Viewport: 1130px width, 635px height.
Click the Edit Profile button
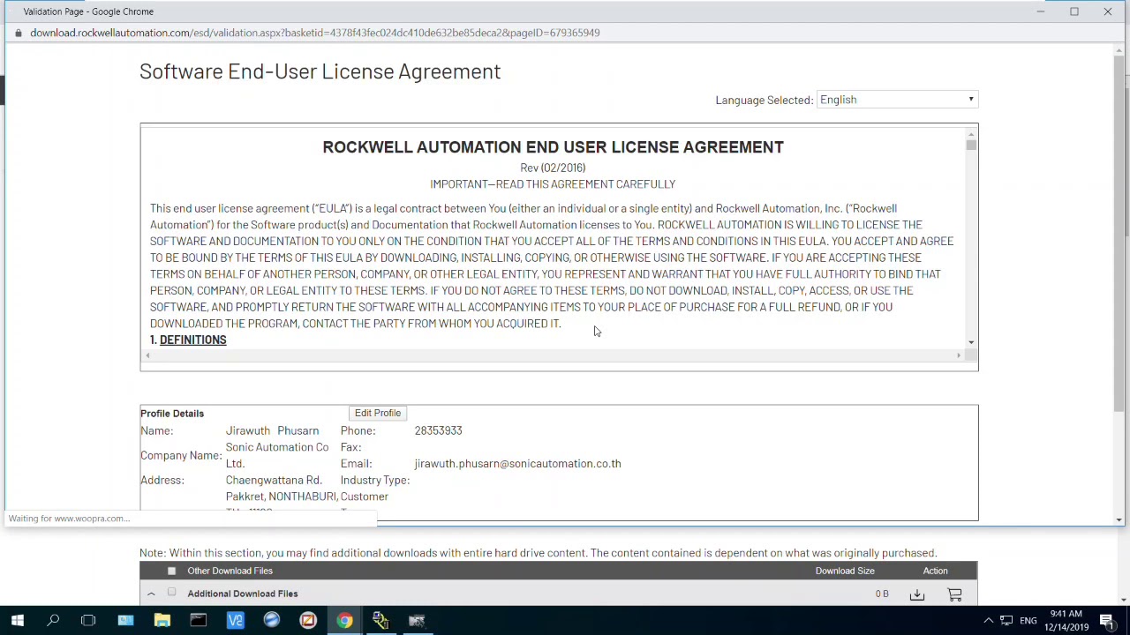click(377, 413)
